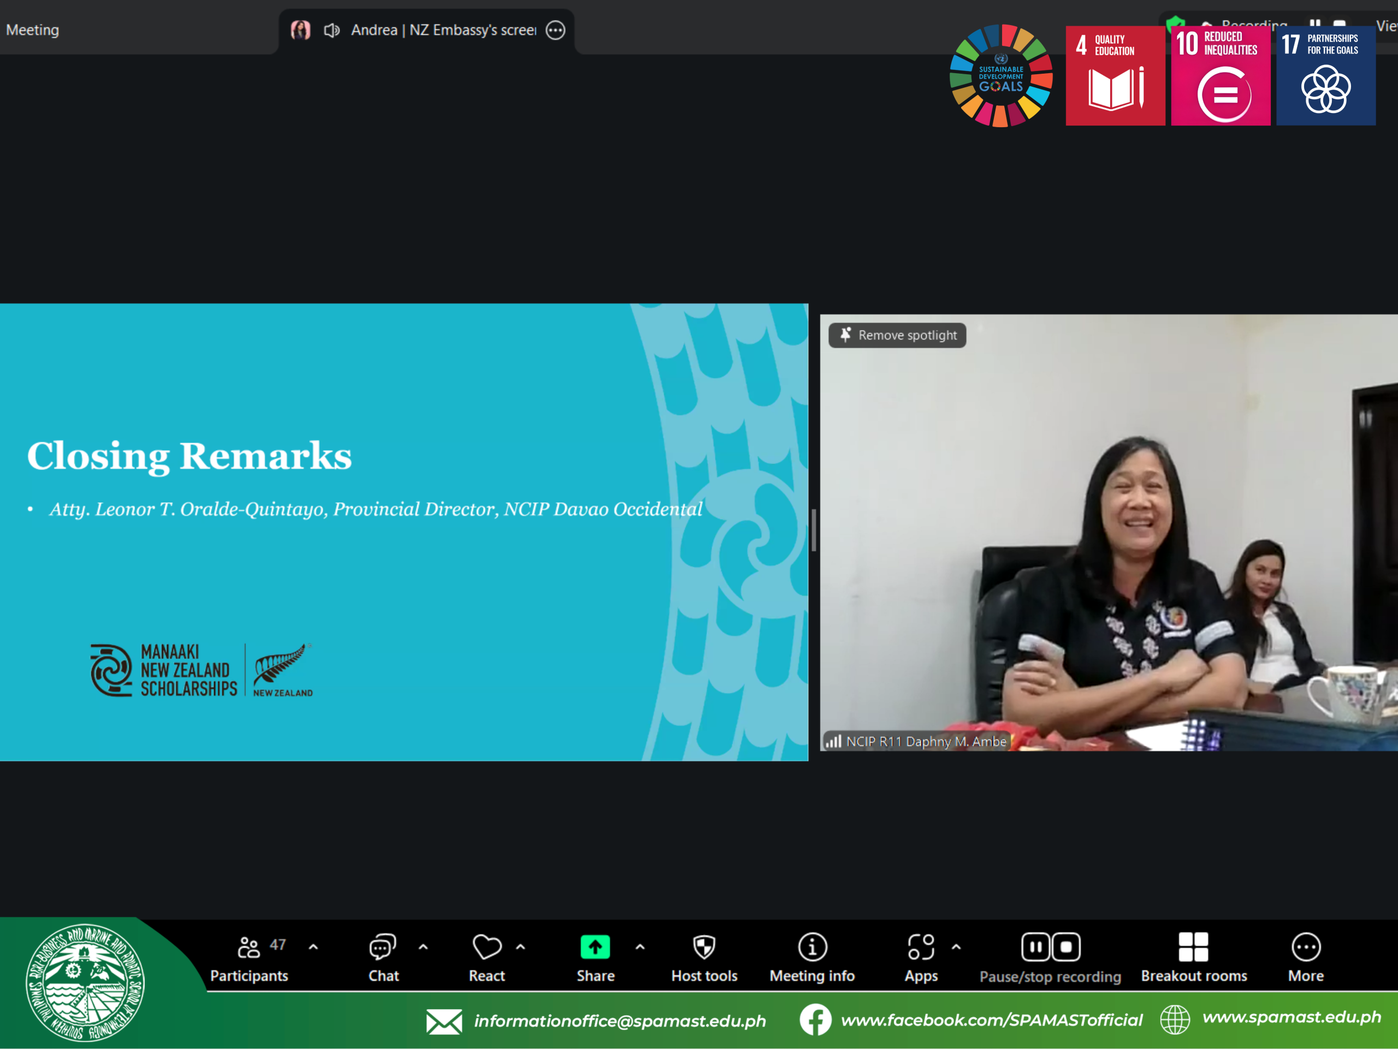Remove spotlight from Daphny's video

(x=897, y=335)
